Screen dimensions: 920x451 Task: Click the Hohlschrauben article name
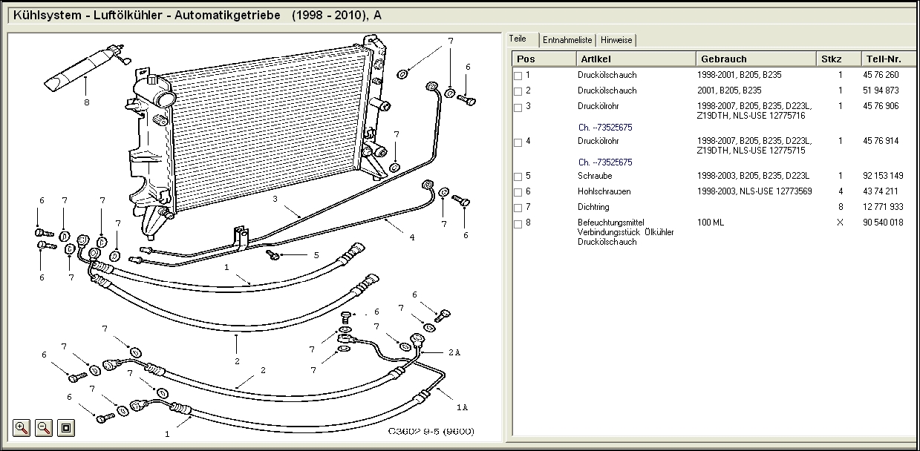tap(604, 191)
